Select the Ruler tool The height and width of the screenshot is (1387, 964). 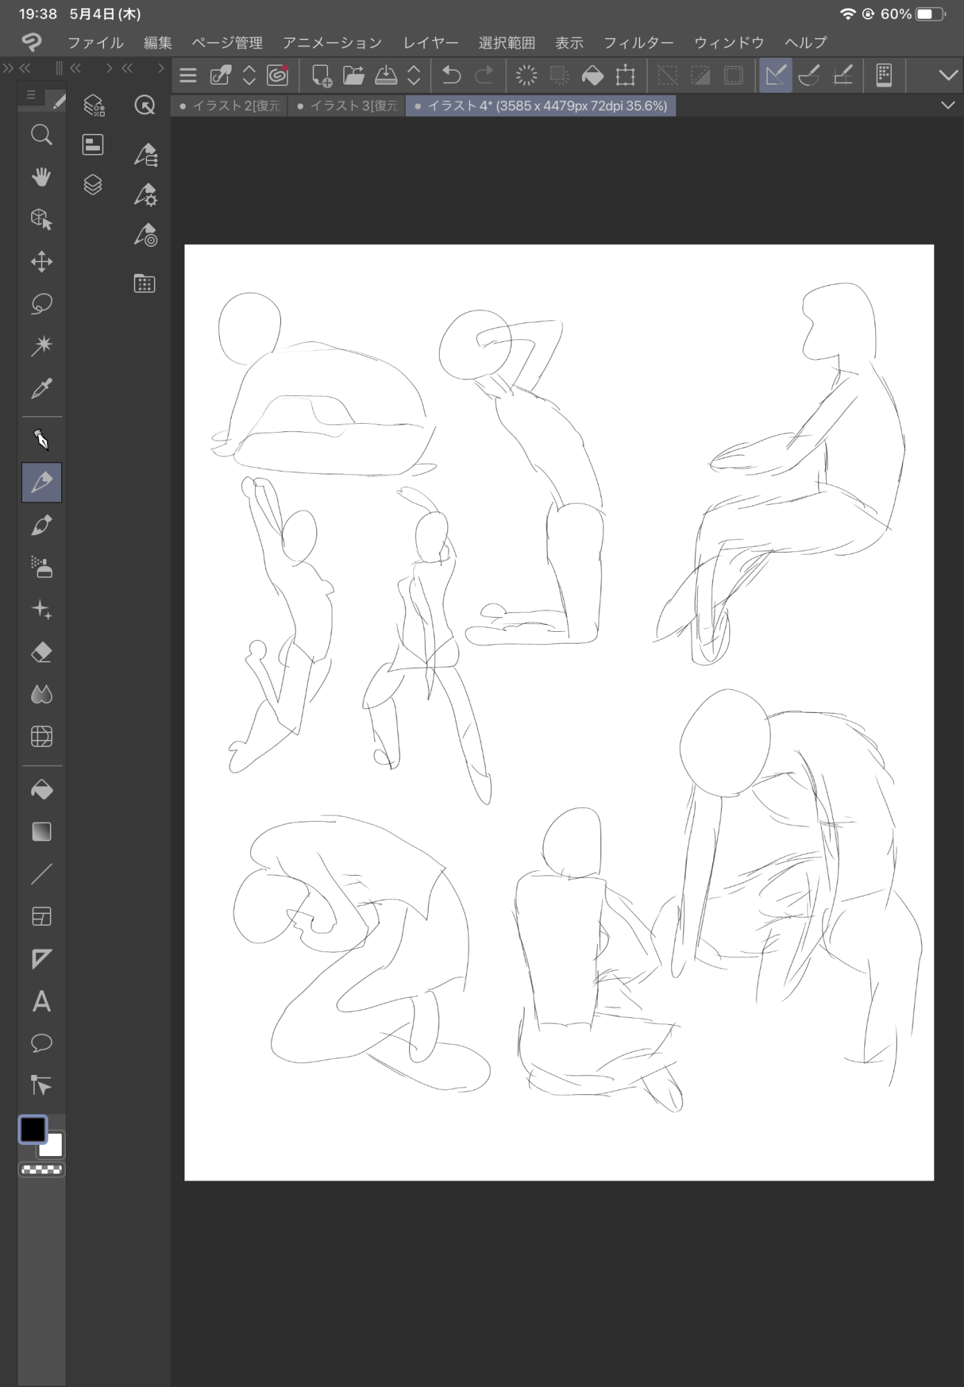click(42, 959)
